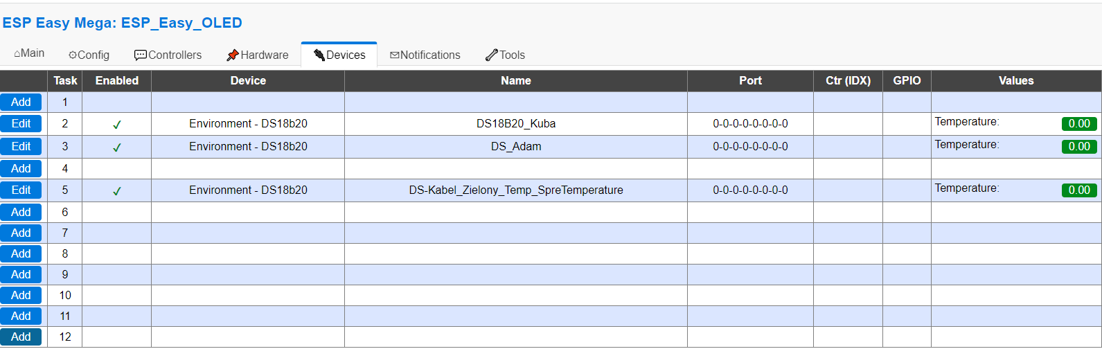The height and width of the screenshot is (349, 1102).
Task: Edit the DS18B20_Kuba device task
Action: (21, 123)
